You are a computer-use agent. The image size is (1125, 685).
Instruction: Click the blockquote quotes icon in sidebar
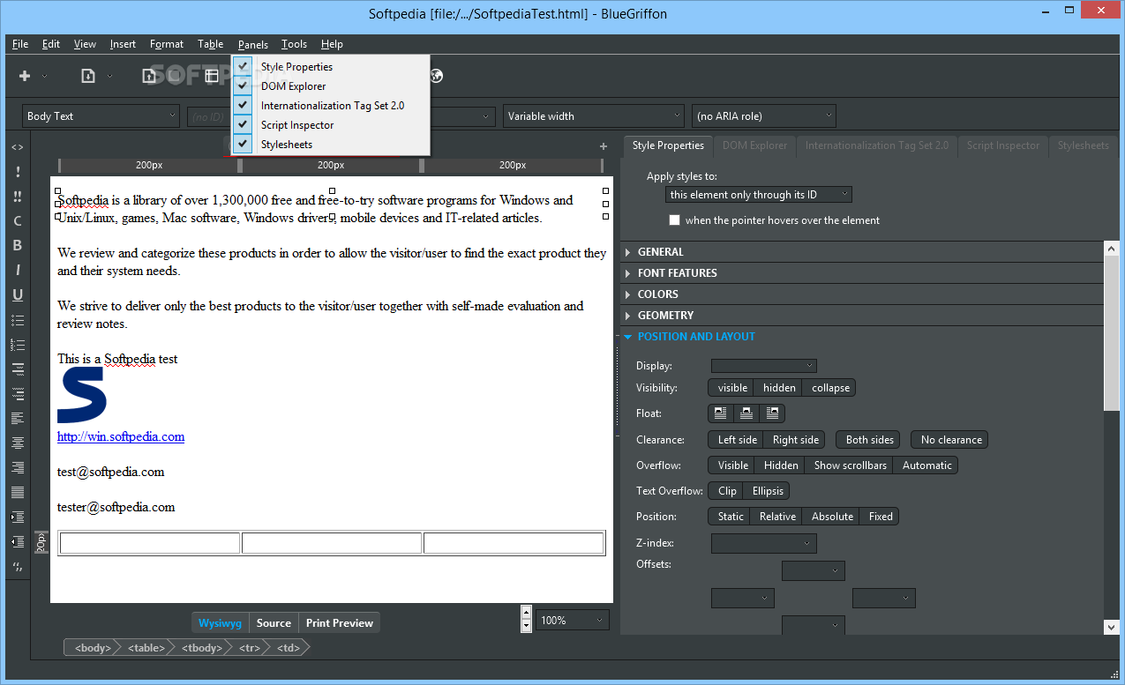[18, 567]
